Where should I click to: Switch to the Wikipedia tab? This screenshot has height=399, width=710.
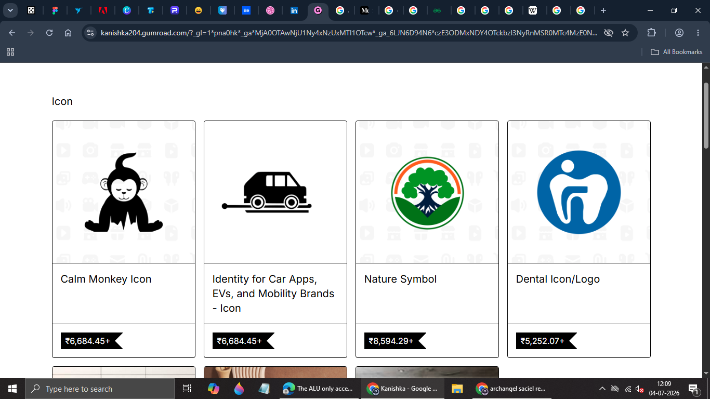(x=533, y=10)
